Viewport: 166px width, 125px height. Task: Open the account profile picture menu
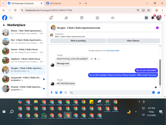[x=159, y=18]
